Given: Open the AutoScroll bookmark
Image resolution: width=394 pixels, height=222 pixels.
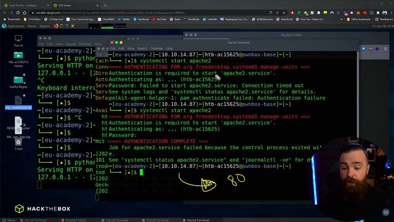Looking at the screenshot, I should (284, 19).
